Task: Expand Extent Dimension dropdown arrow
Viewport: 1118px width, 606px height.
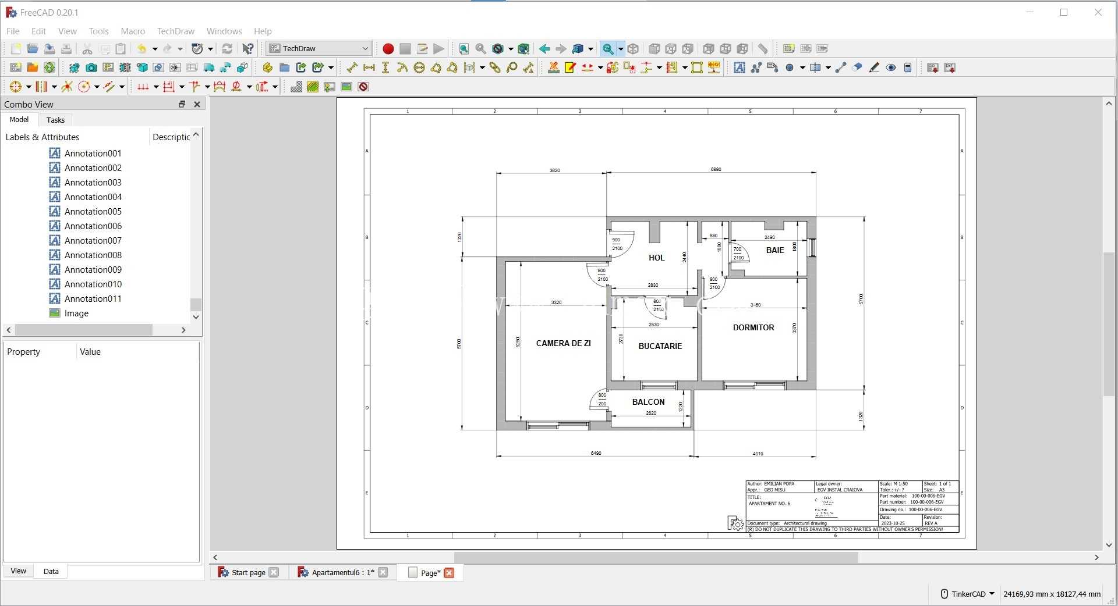Action: [x=482, y=67]
